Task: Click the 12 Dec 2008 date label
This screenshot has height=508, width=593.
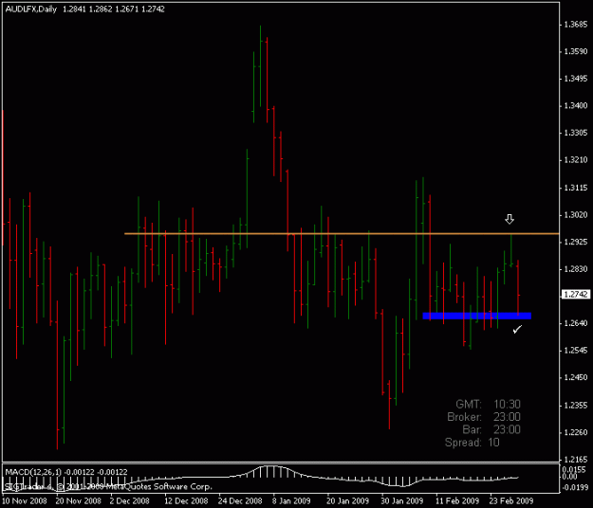Action: pyautogui.click(x=186, y=501)
